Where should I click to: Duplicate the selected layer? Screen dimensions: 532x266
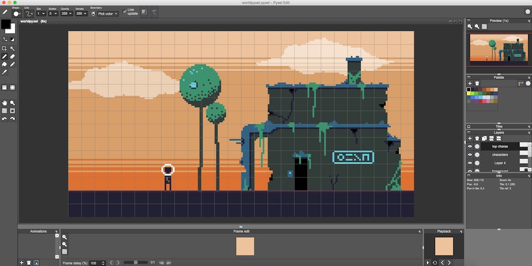pos(484,138)
